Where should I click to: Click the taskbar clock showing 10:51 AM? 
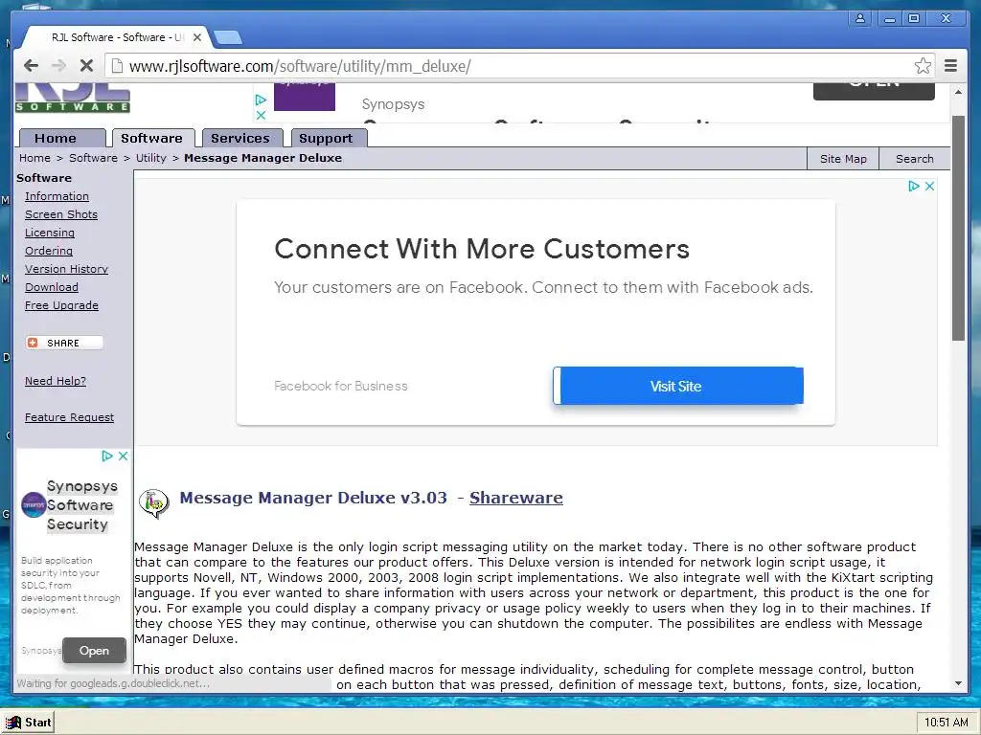(x=946, y=723)
